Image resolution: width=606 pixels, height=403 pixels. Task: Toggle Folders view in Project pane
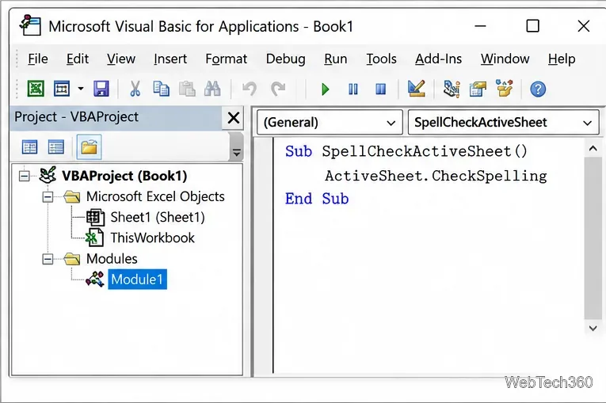tap(90, 147)
